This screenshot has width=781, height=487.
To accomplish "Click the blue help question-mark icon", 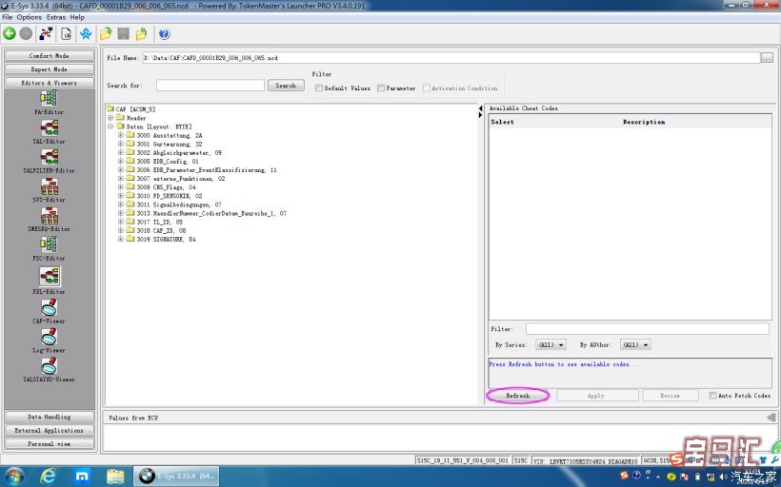I will 165,34.
